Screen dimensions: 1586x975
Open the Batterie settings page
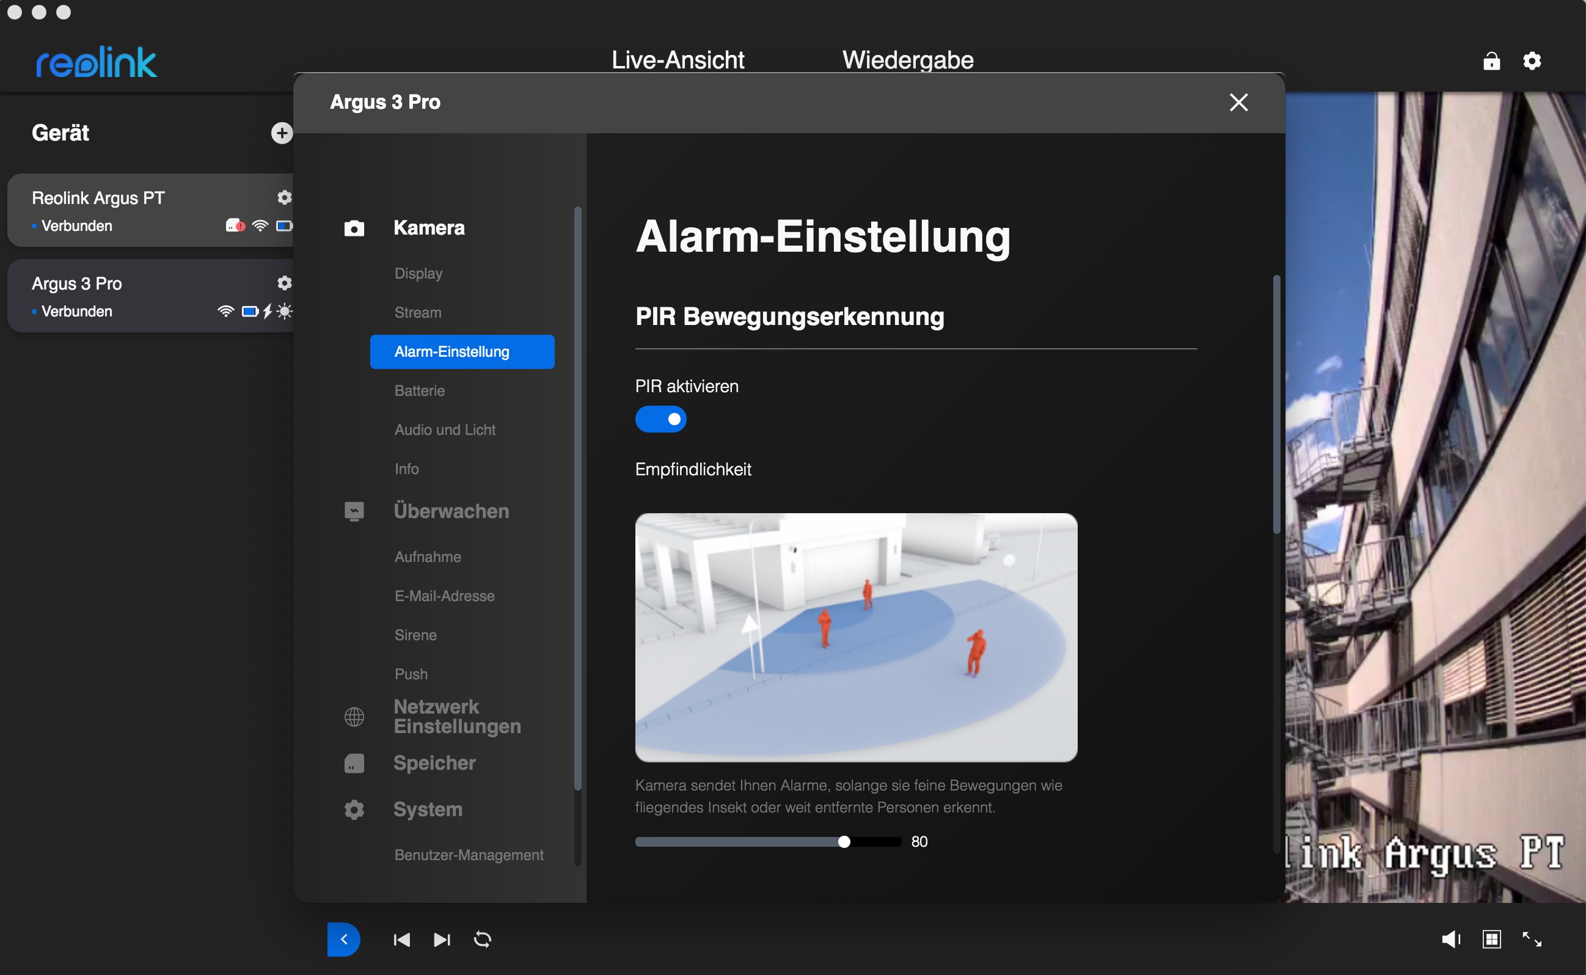coord(419,391)
